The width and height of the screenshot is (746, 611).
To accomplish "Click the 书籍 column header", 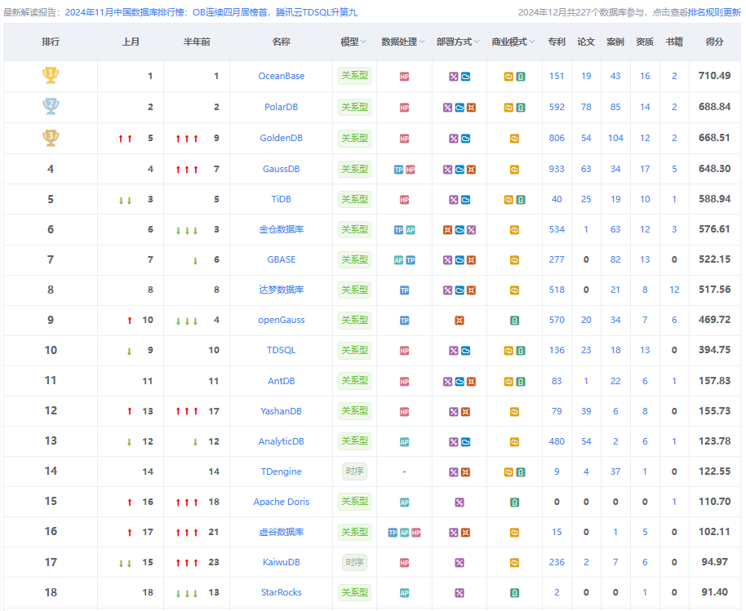I will 674,42.
